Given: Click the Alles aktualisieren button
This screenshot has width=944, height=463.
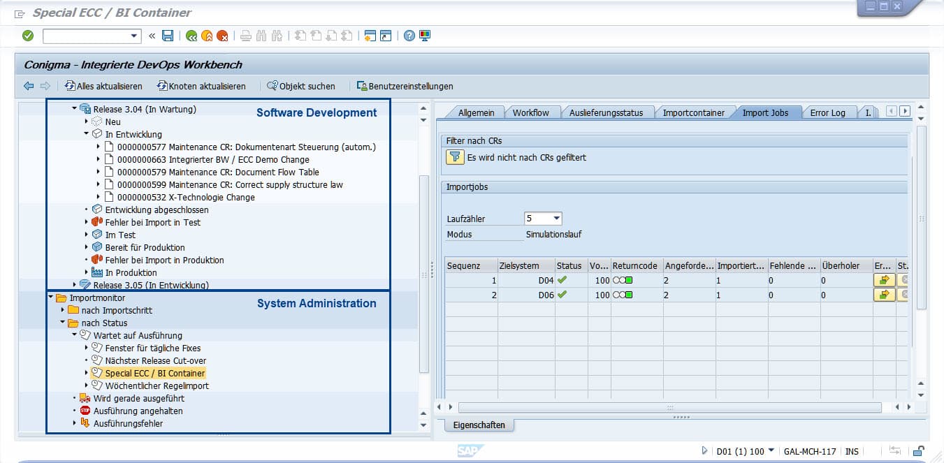Looking at the screenshot, I should pyautogui.click(x=103, y=86).
